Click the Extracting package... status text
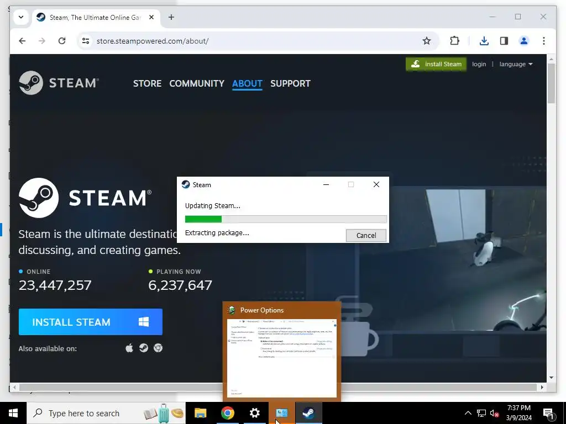 (x=217, y=232)
